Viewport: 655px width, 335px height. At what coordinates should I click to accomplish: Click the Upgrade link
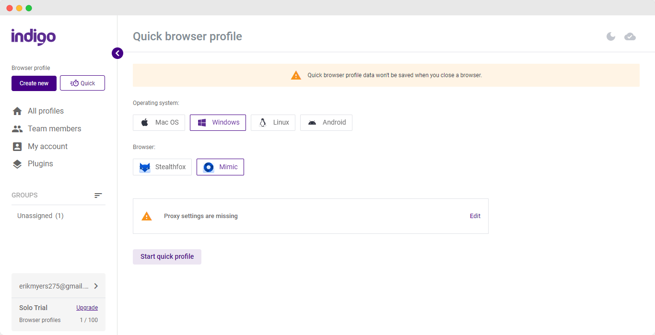click(x=87, y=308)
